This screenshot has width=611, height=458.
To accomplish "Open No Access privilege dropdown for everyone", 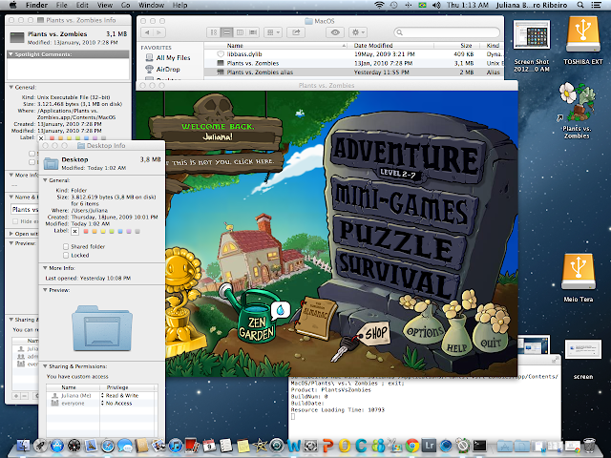I will pyautogui.click(x=116, y=404).
